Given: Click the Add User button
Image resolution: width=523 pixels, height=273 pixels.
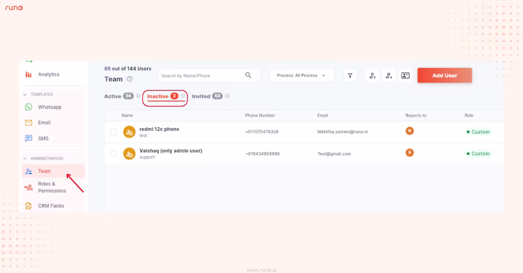Looking at the screenshot, I should click(445, 75).
